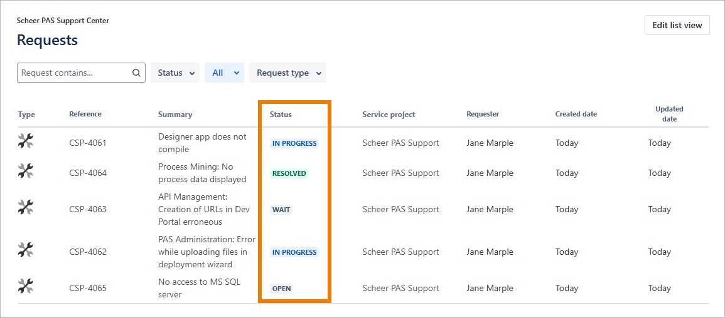Click the RESOLVED status badge

point(289,173)
